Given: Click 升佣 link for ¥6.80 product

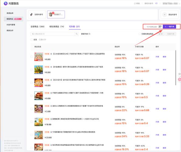Looking at the screenshot, I should 157,57.
